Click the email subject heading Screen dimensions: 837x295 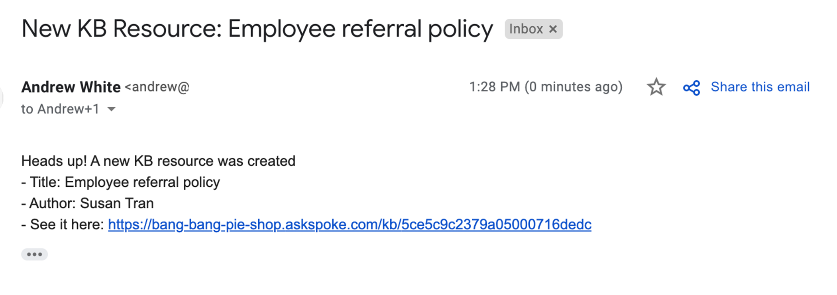[x=257, y=29]
